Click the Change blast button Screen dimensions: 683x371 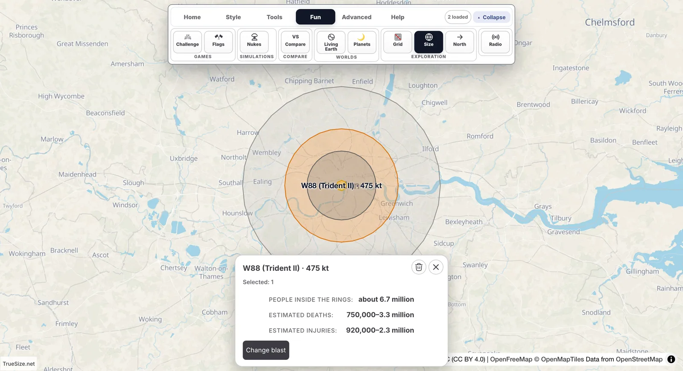(266, 350)
